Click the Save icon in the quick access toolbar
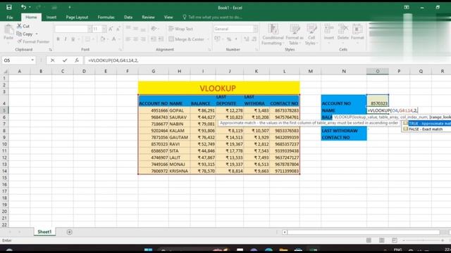 tap(9, 7)
